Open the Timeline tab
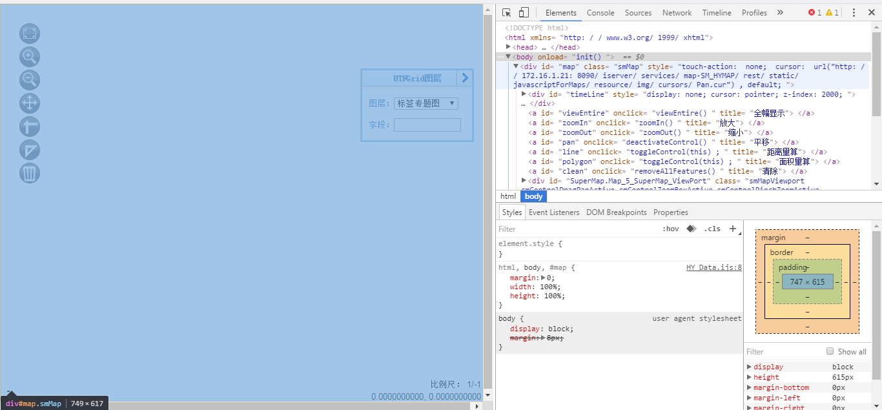The image size is (882, 410). click(717, 13)
